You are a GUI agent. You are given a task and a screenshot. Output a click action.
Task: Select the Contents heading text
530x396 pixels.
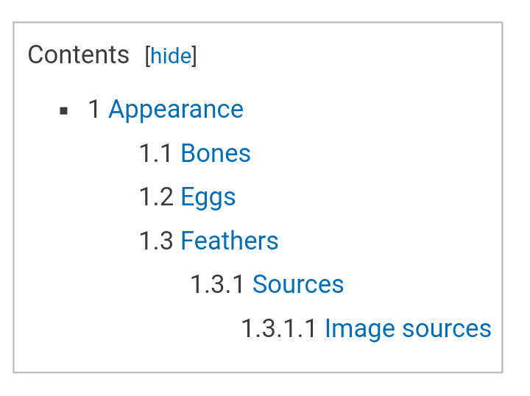(79, 54)
